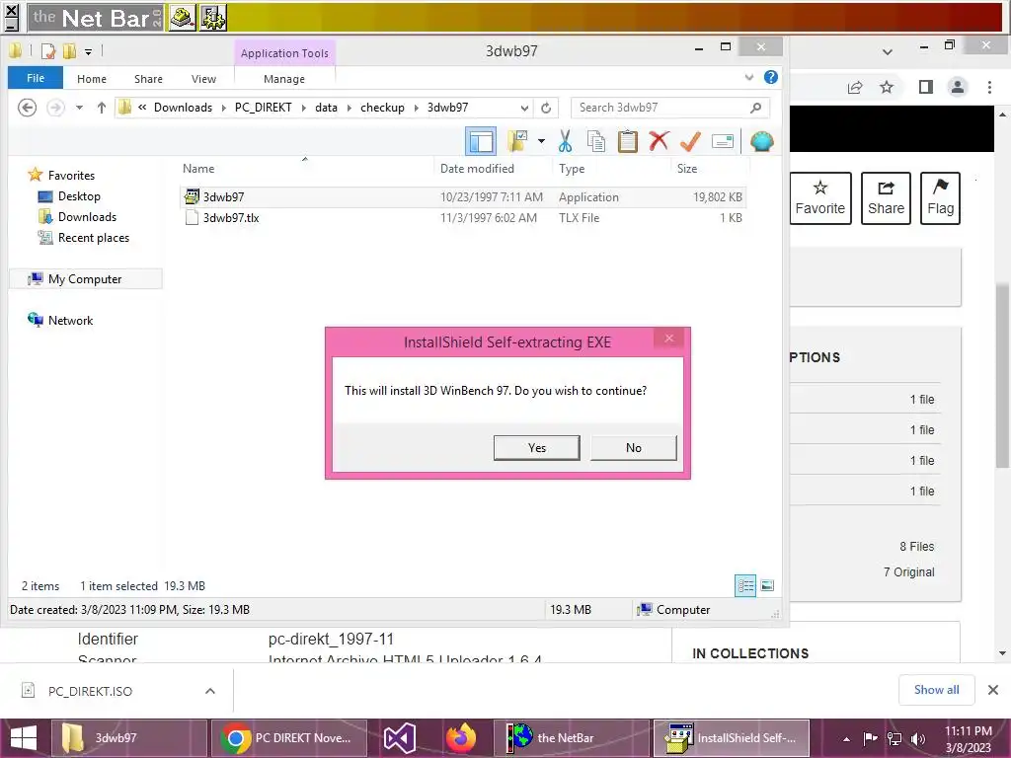Expand the breadcrumb arrow after data

[x=349, y=108]
